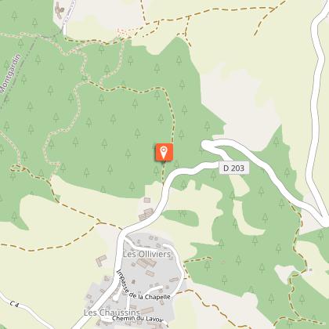
Task: Select the D 203 road label
Action: coord(234,168)
